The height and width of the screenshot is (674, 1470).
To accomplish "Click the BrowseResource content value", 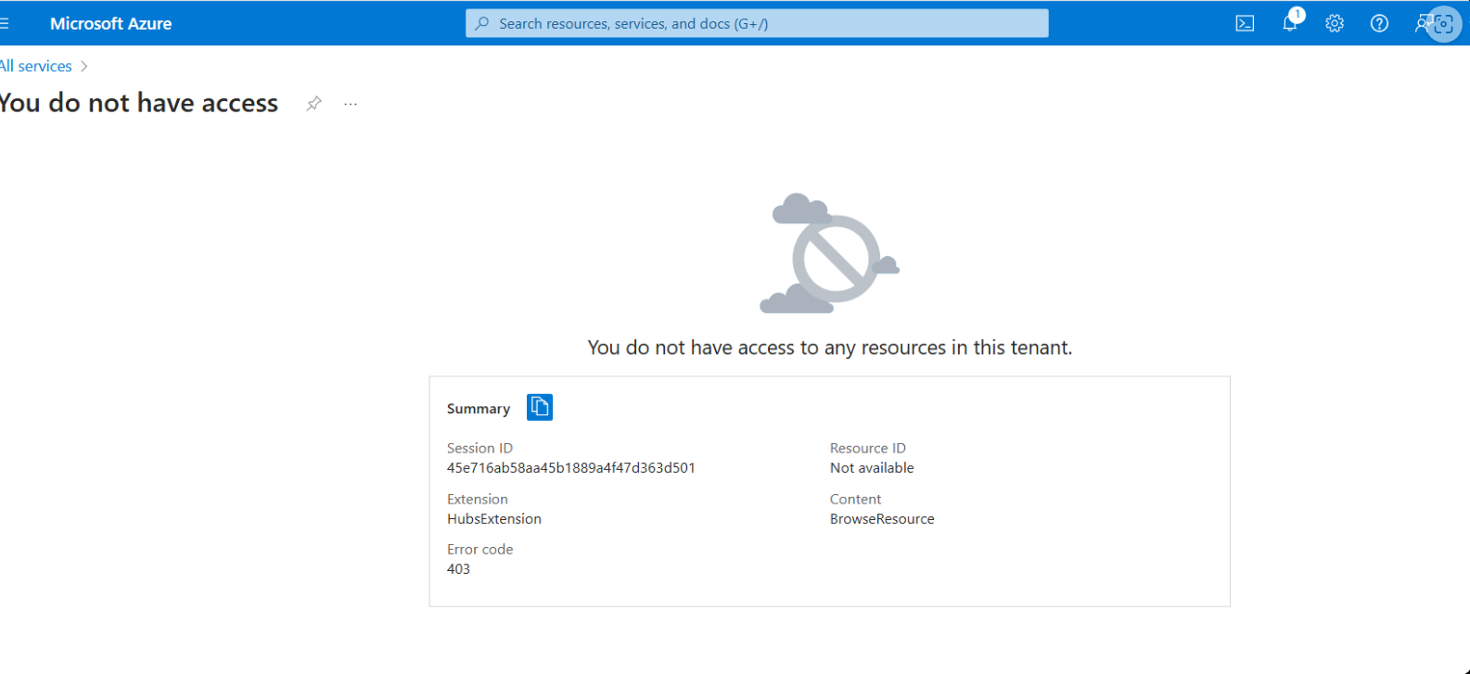I will click(882, 519).
